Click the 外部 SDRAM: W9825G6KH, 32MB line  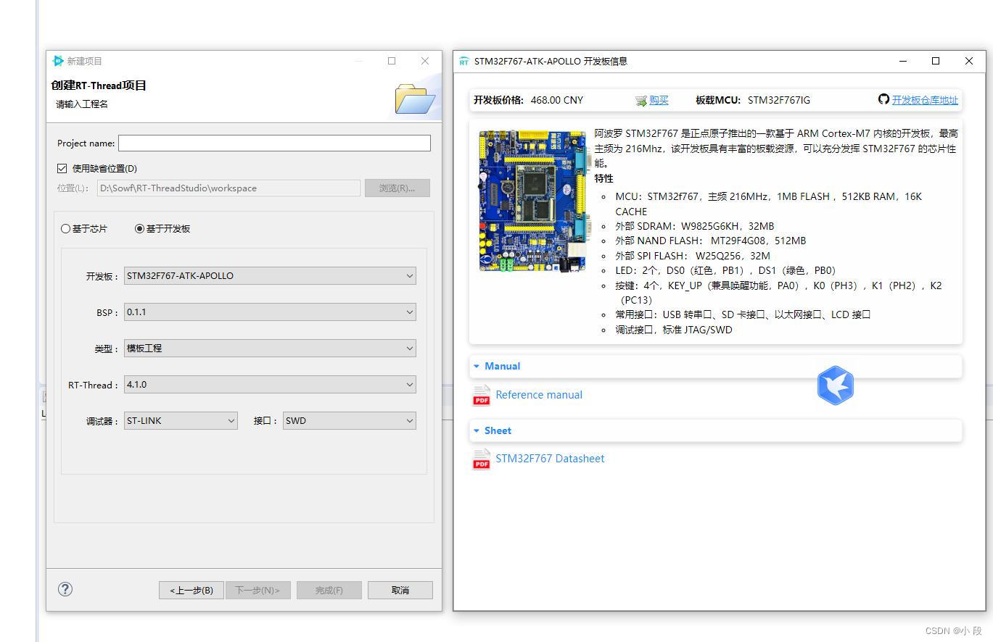coord(695,226)
